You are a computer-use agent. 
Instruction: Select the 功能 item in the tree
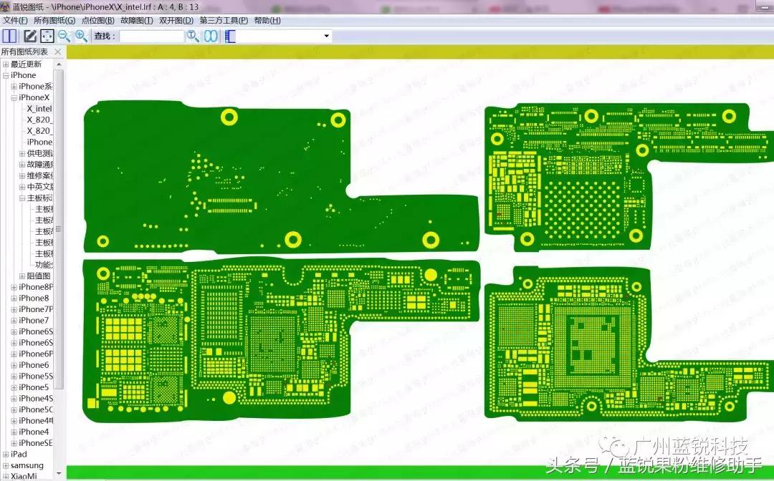(x=44, y=265)
